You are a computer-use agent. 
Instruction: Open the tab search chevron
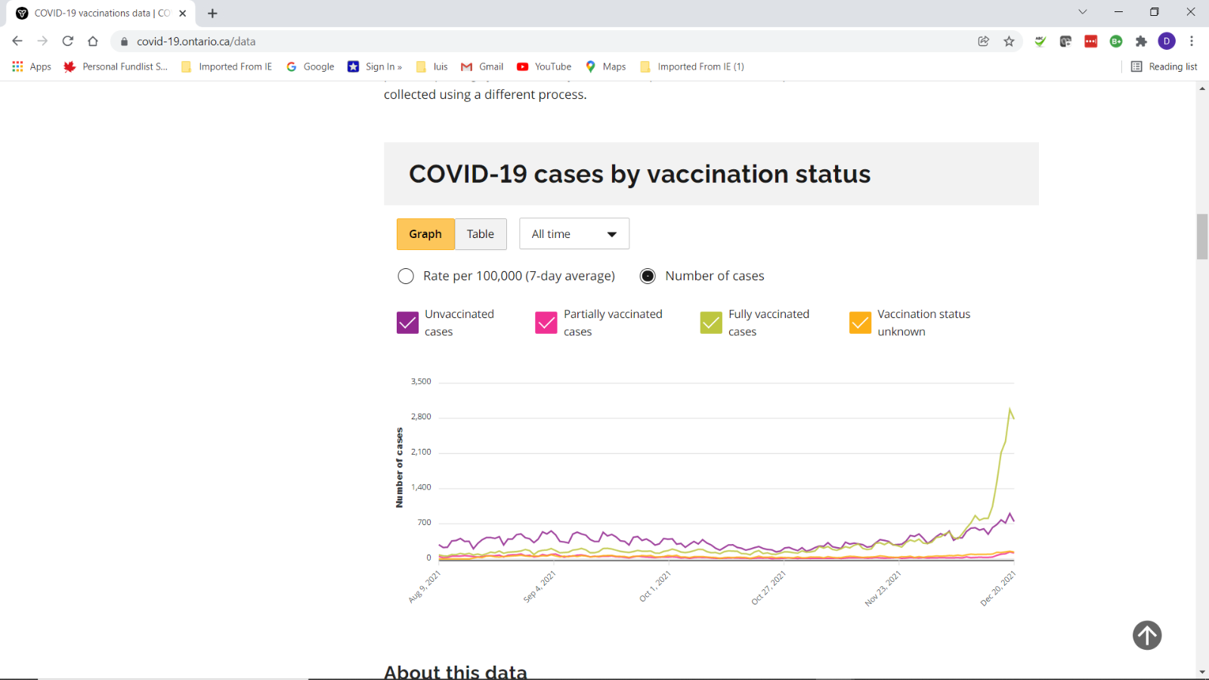pos(1082,12)
